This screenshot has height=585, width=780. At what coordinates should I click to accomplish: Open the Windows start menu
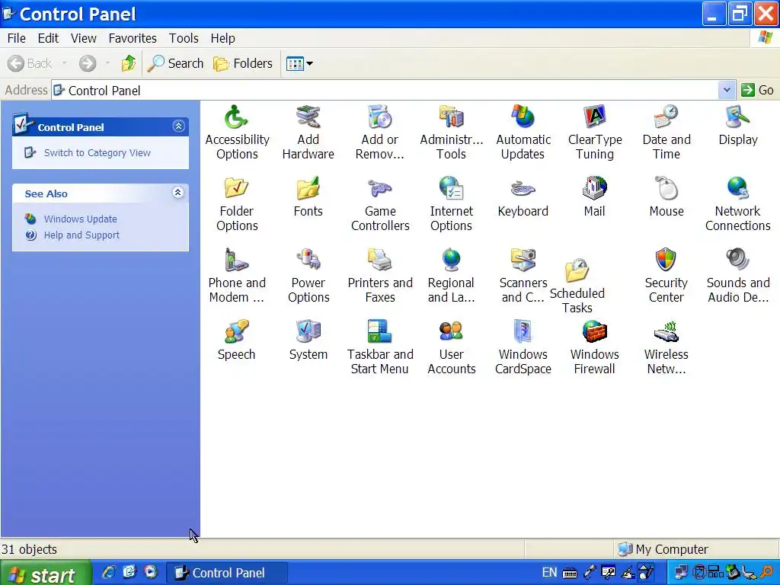click(x=45, y=573)
